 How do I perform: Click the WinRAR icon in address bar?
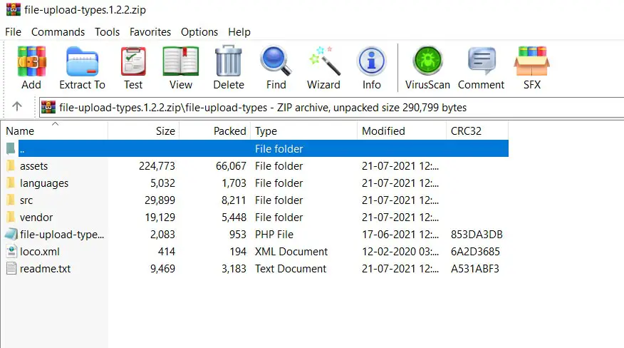pyautogui.click(x=48, y=107)
